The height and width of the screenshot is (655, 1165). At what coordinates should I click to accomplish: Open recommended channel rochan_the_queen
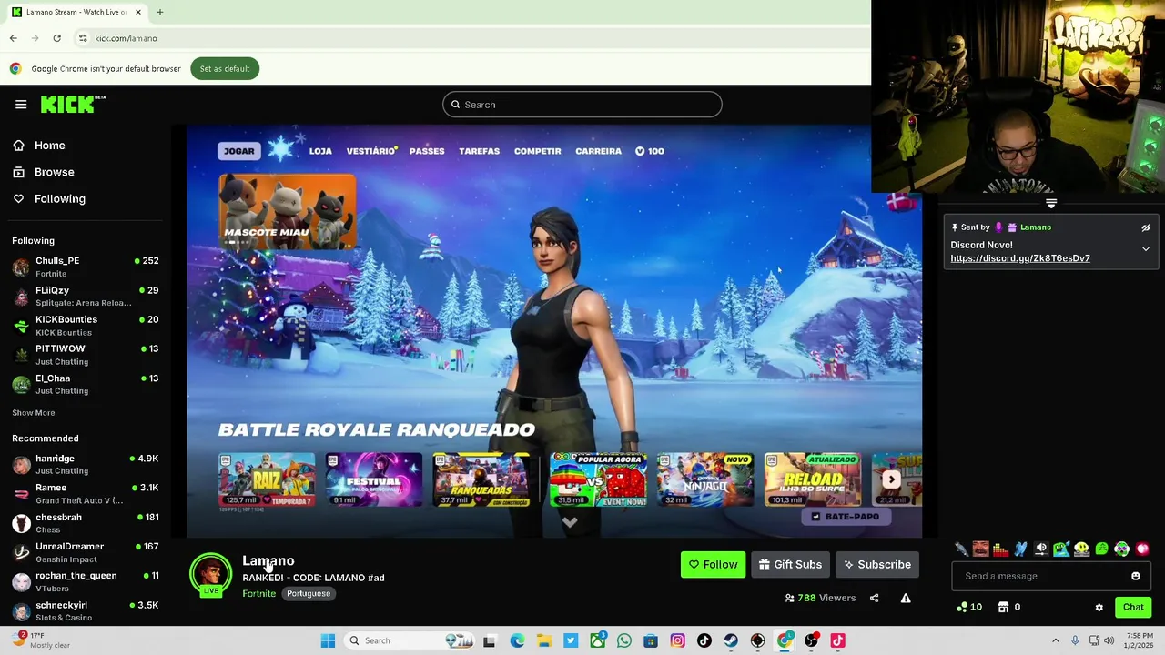86,581
